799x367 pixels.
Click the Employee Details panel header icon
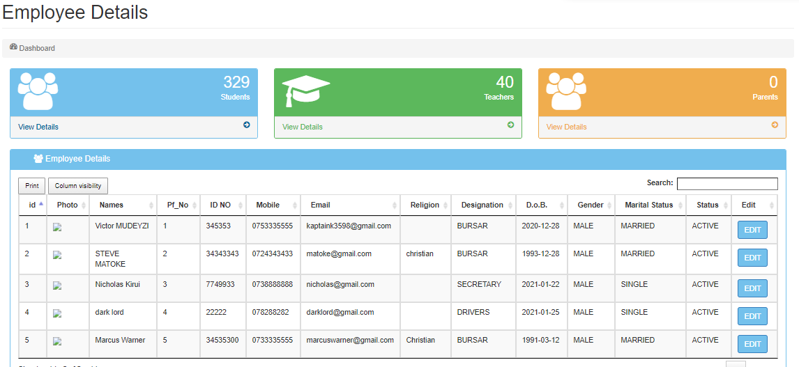[38, 159]
